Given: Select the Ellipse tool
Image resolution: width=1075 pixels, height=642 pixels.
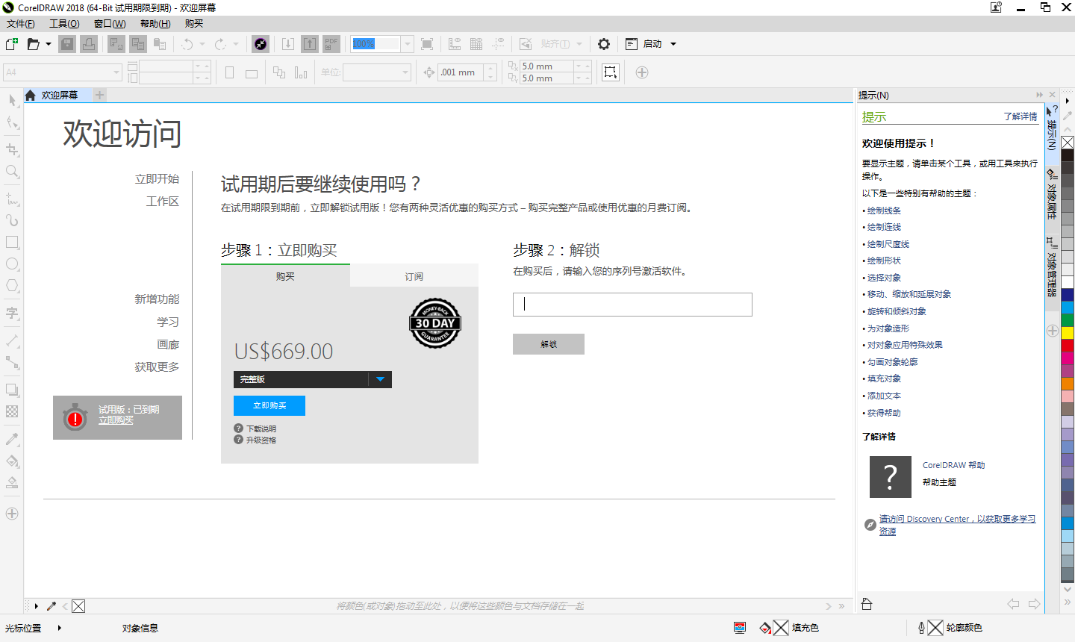Looking at the screenshot, I should click(x=12, y=264).
